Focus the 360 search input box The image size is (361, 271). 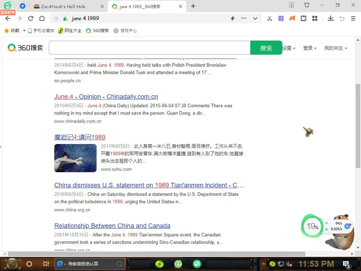[x=149, y=48]
